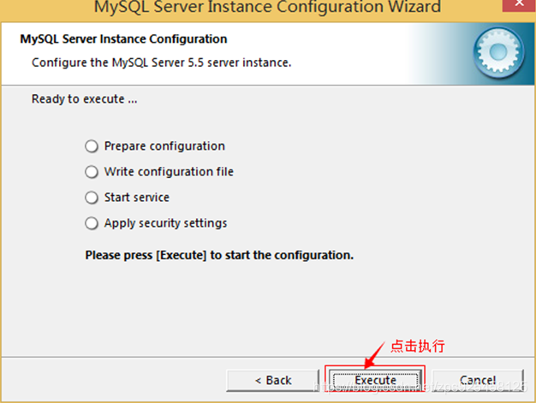Click the gear icon in the header

[x=498, y=52]
